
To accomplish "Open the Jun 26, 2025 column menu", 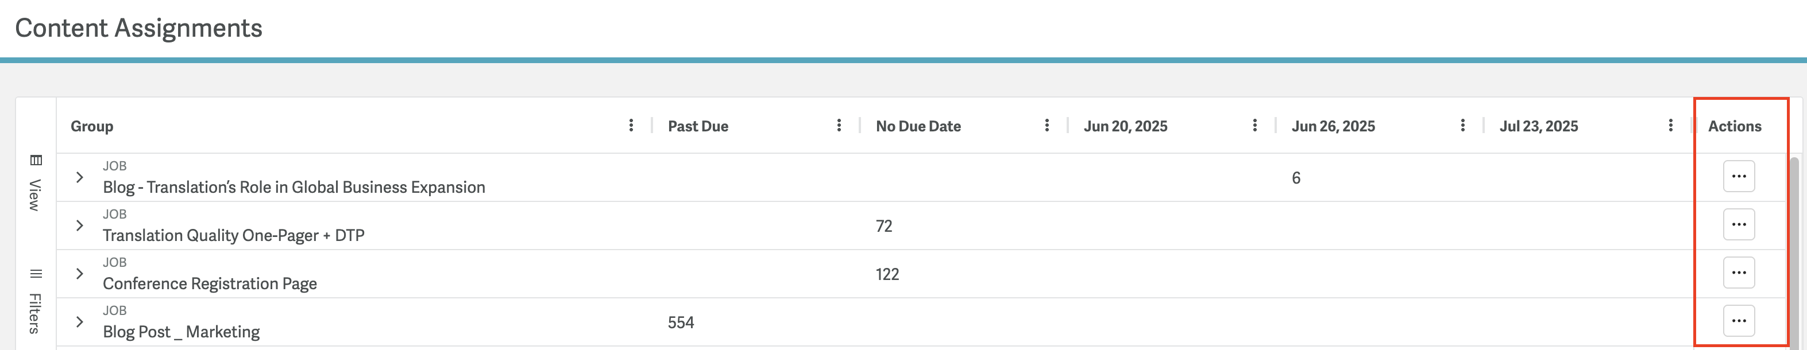I will pos(1462,126).
